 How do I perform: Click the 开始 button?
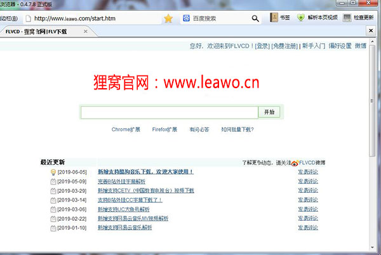269,112
